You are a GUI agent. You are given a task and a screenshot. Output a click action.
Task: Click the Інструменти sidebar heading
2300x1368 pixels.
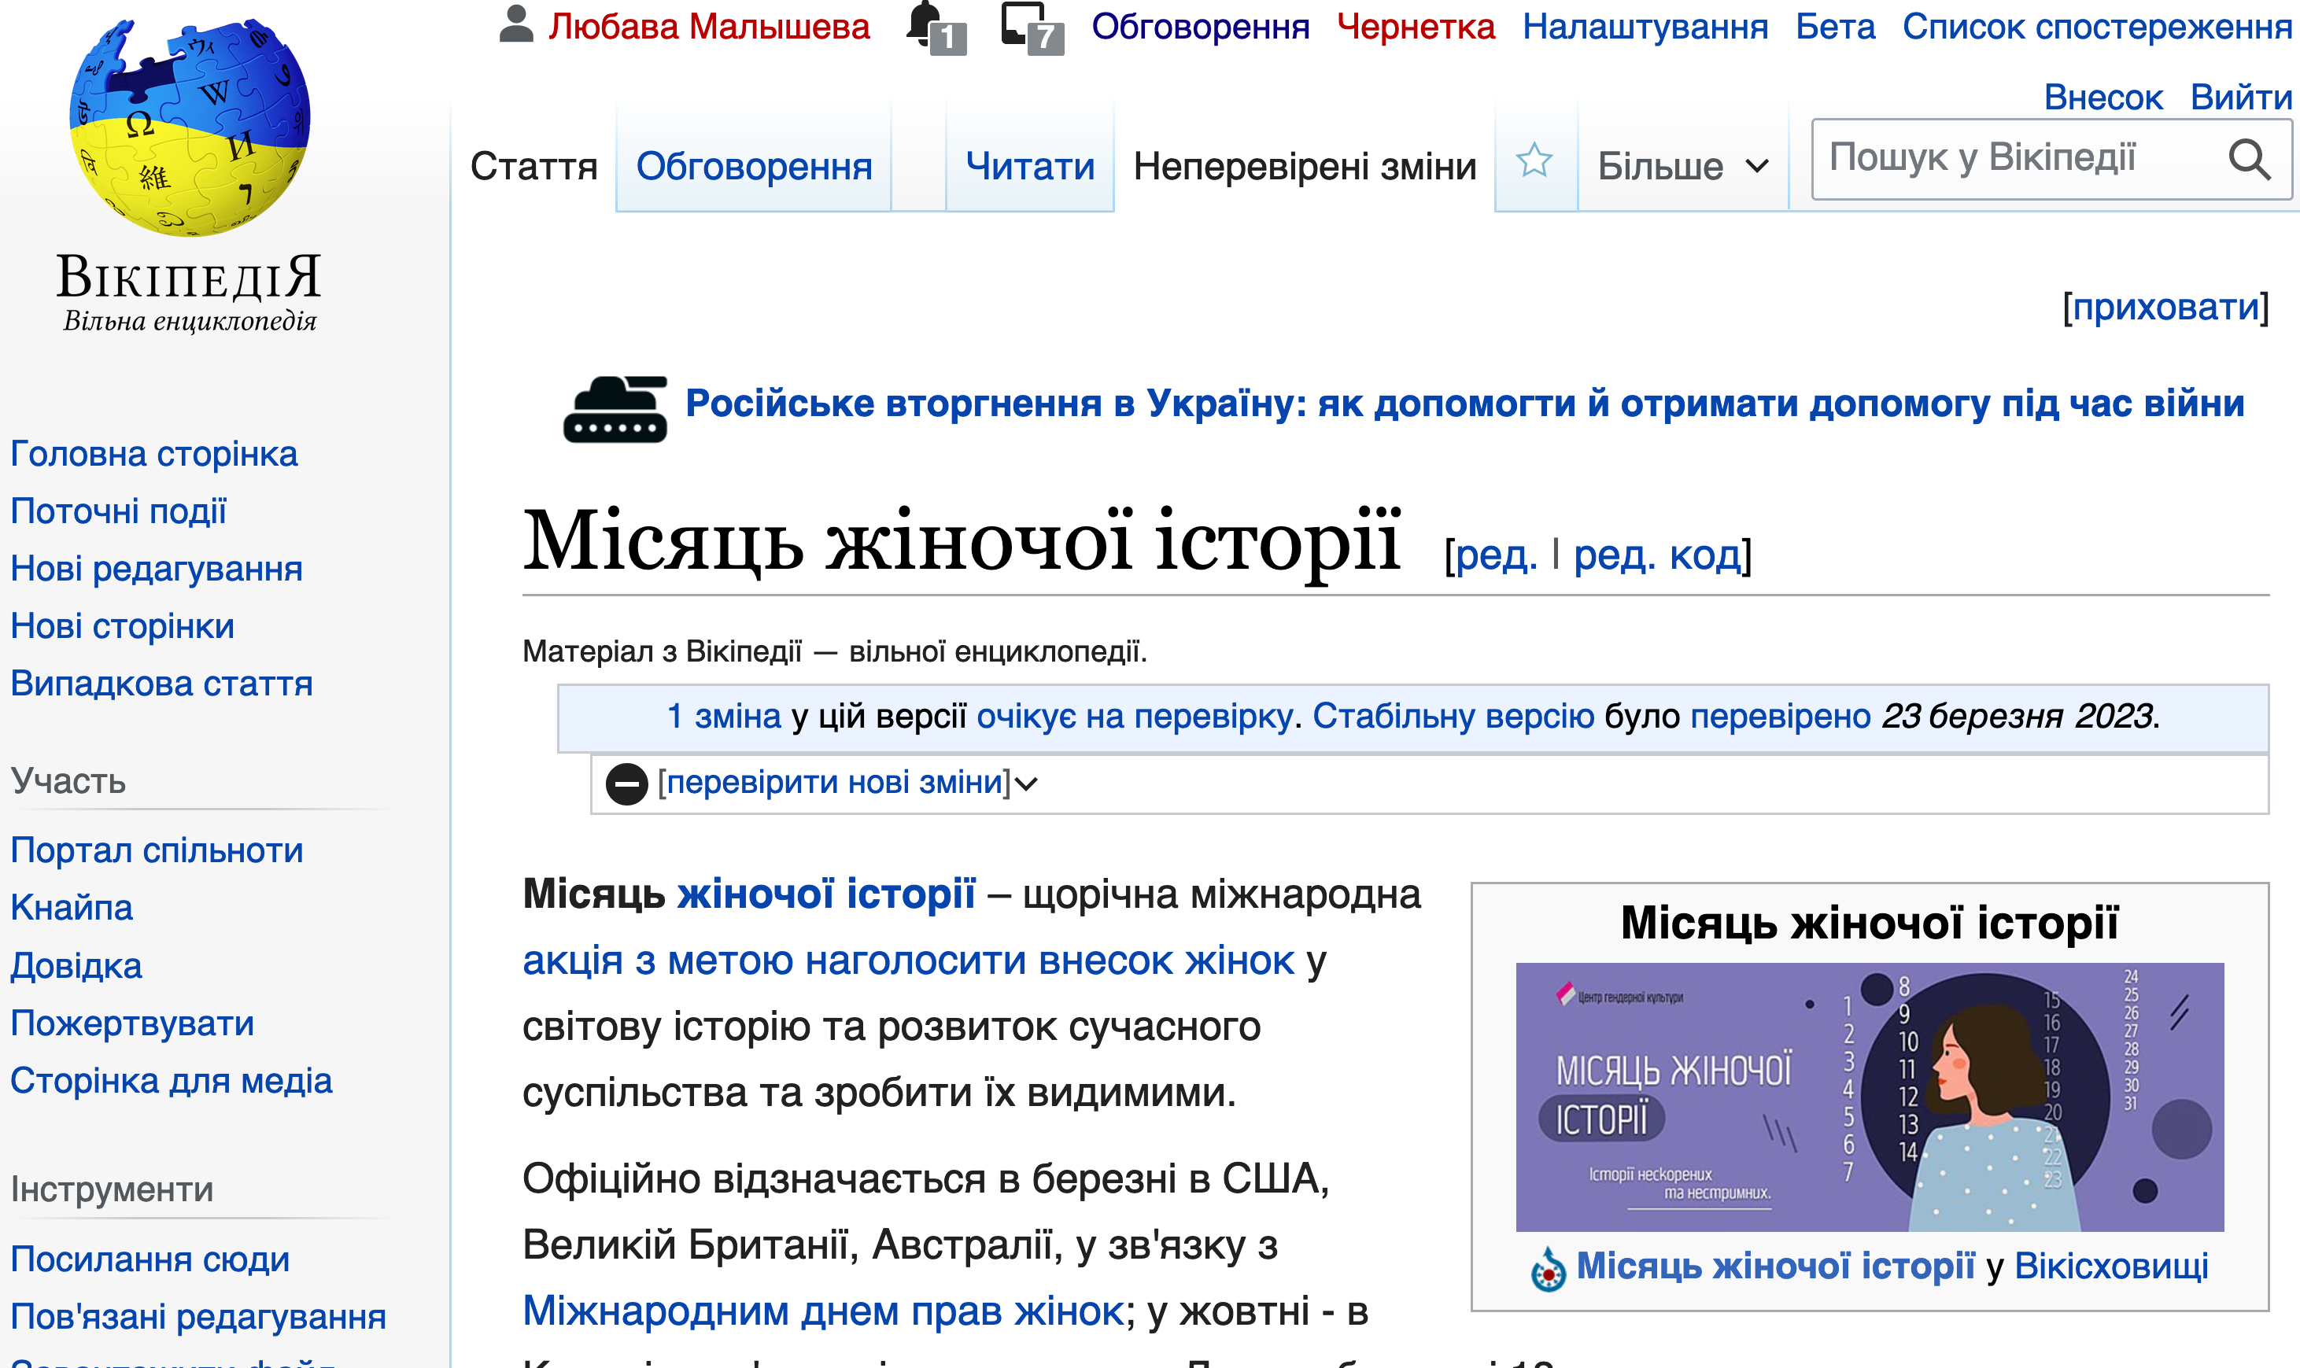click(112, 1190)
